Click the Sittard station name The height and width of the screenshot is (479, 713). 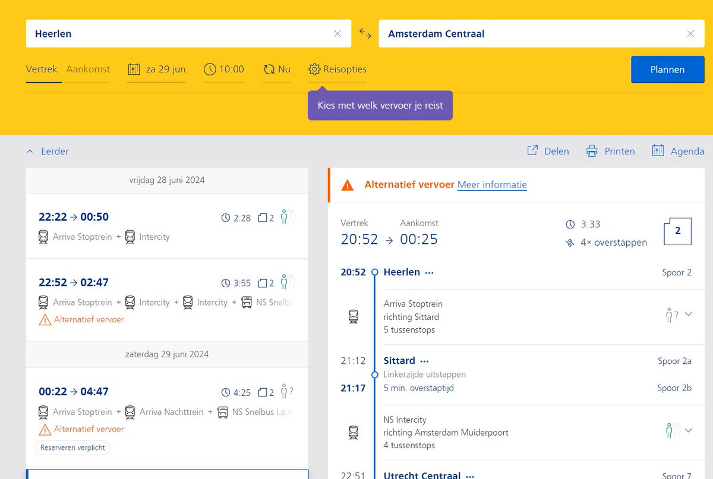[x=399, y=361]
